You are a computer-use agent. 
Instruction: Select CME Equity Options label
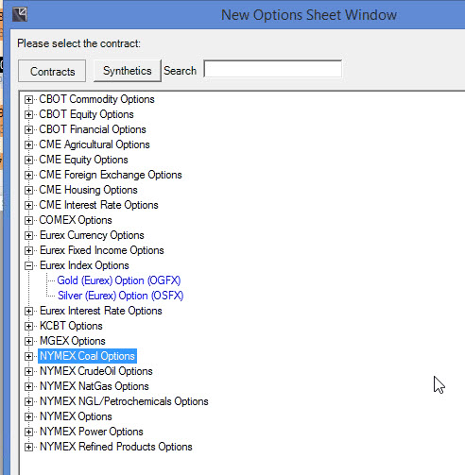(83, 160)
